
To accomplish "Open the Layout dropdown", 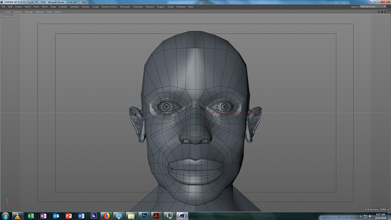I will [373, 7].
